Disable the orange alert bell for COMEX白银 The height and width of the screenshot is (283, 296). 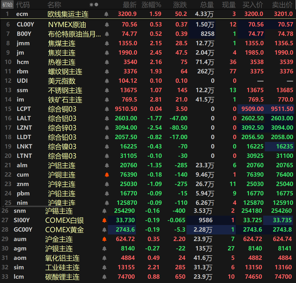pyautogui.click(x=104, y=220)
